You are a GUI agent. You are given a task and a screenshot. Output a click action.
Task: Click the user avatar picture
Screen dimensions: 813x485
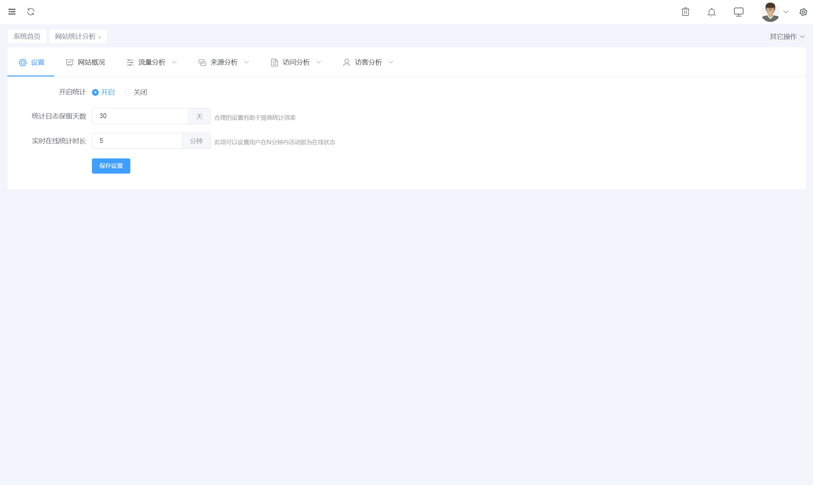tap(770, 12)
